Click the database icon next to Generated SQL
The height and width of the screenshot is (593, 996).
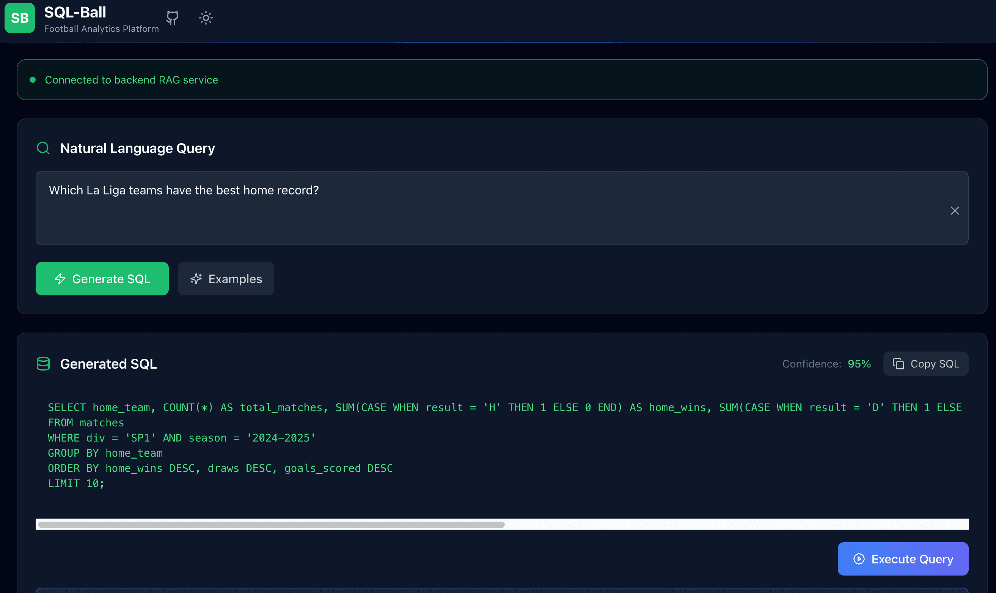[44, 364]
